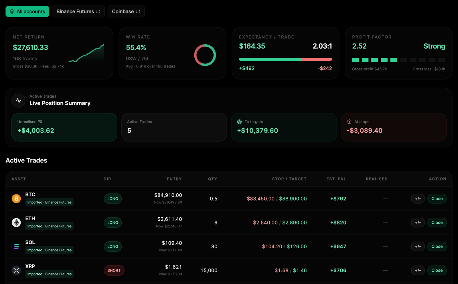458x284 pixels.
Task: Select the All accounts tab
Action: [27, 11]
